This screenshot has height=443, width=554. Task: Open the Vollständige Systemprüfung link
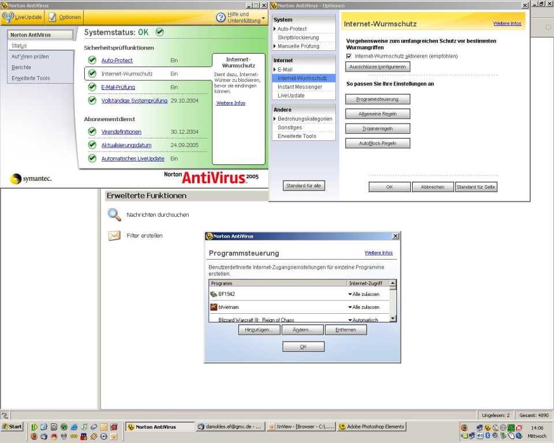pos(134,101)
